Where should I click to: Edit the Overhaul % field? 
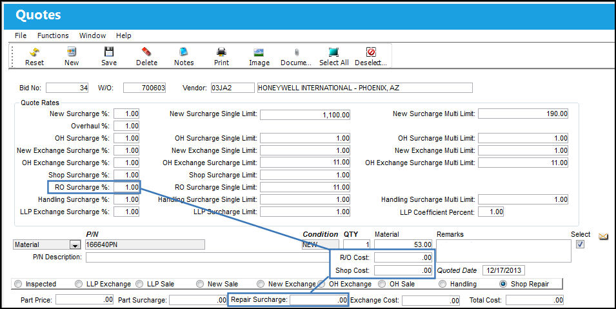pos(126,126)
